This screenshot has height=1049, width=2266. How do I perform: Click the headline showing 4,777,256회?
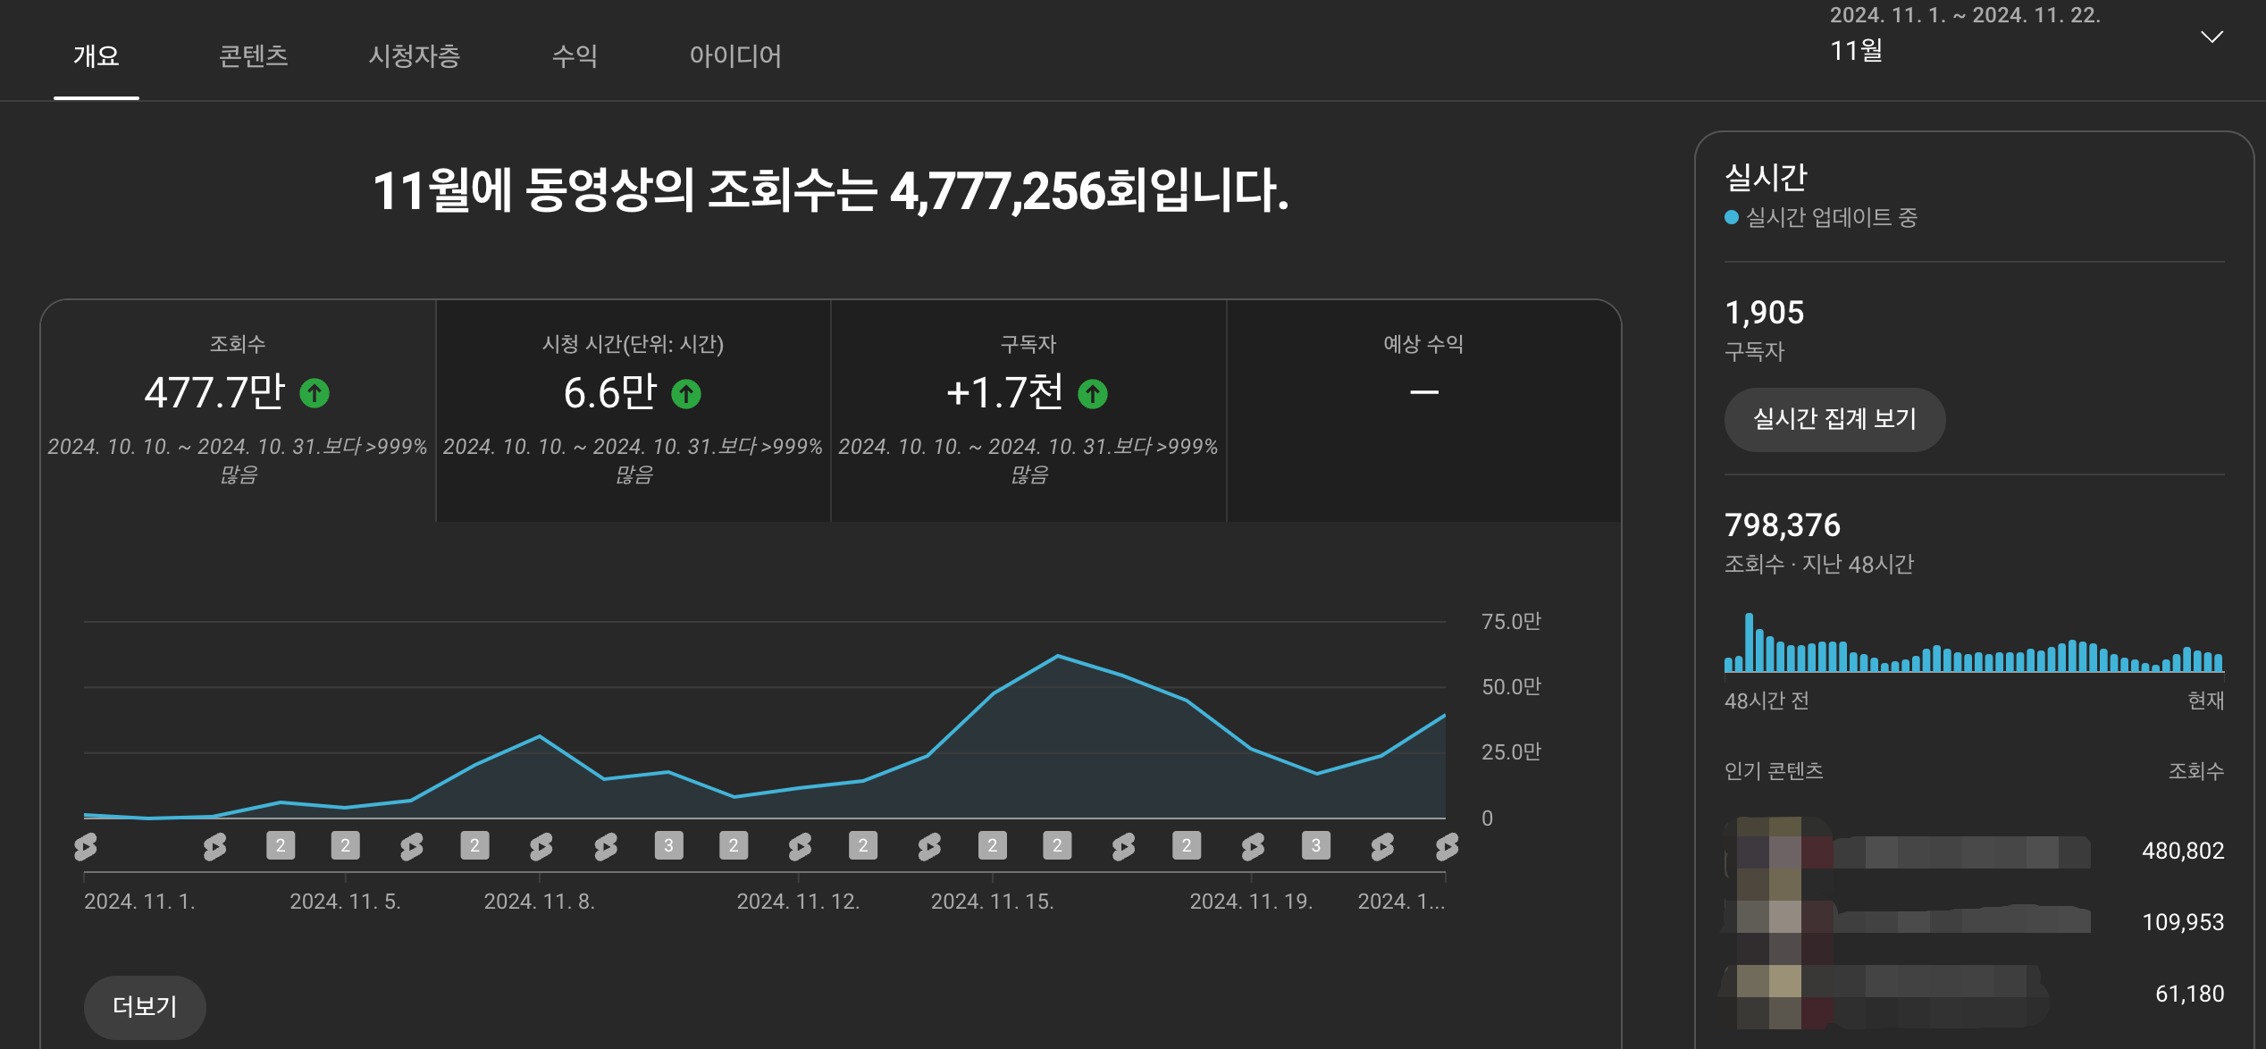(x=831, y=190)
